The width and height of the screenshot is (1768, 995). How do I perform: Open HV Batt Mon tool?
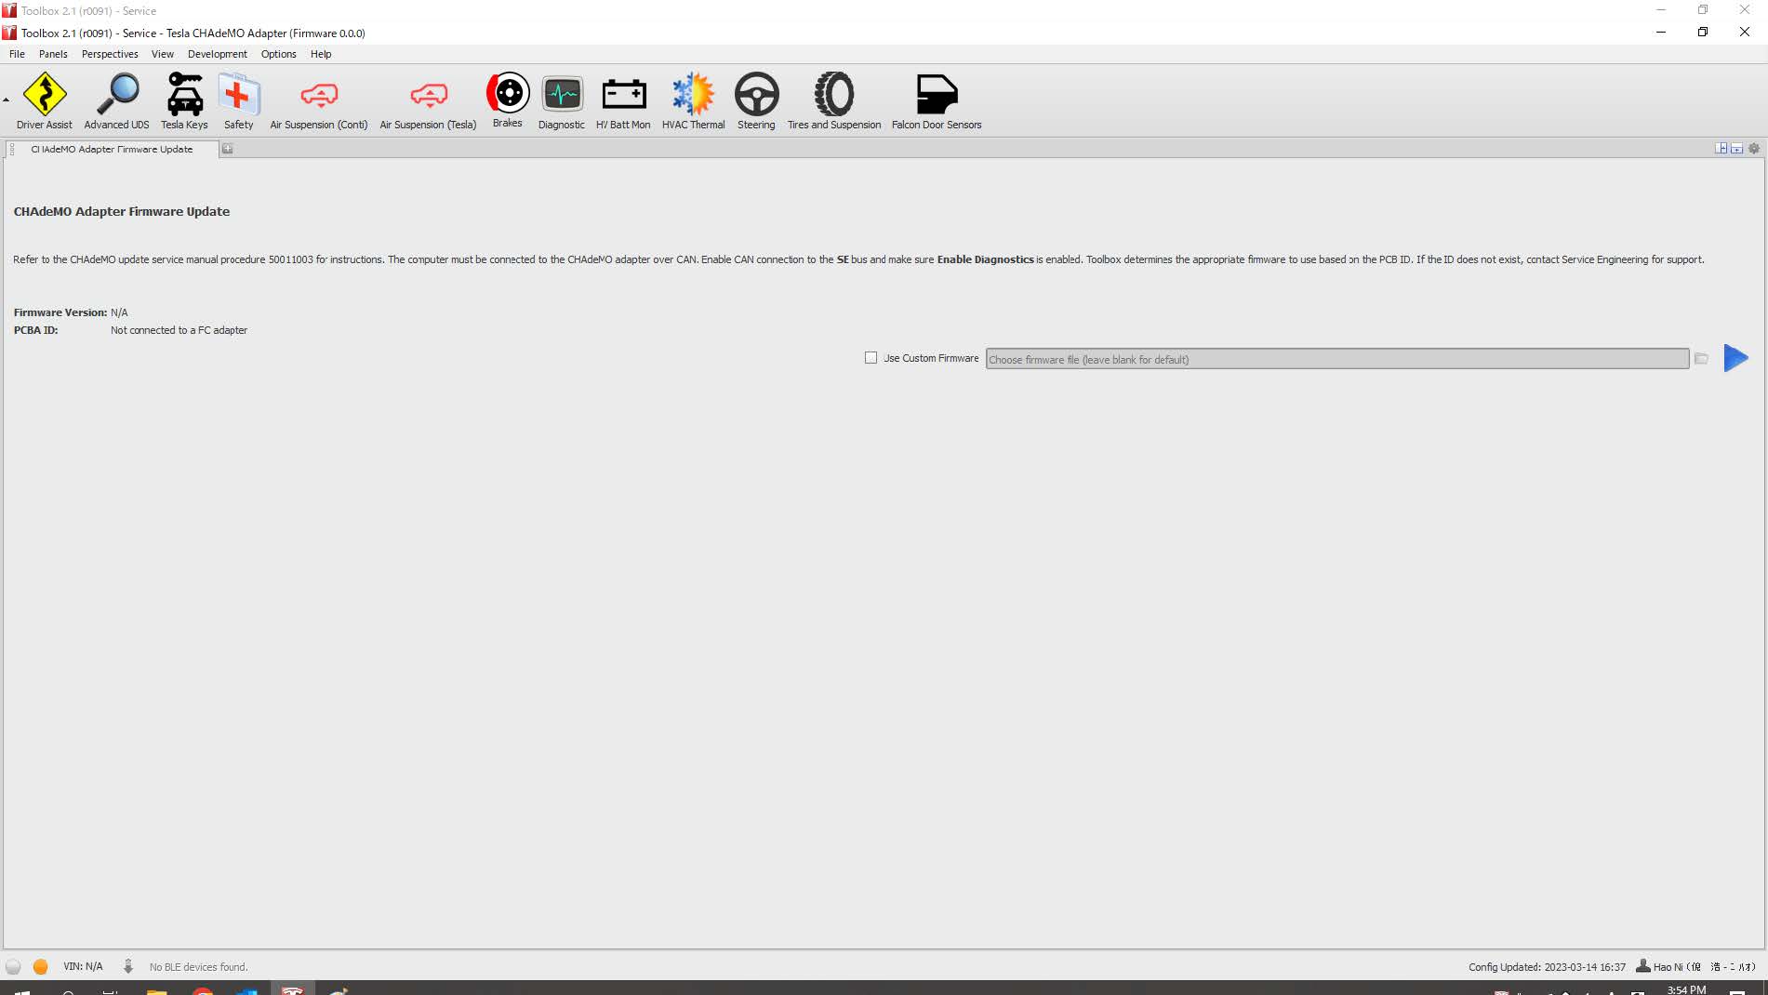coord(623,100)
